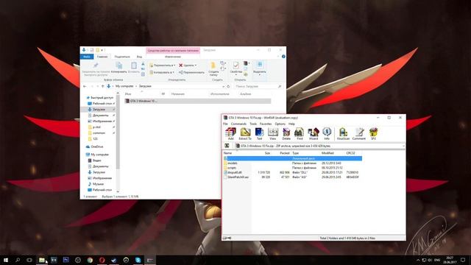Open the Windows Start menu
The width and height of the screenshot is (471, 265).
(x=6, y=260)
